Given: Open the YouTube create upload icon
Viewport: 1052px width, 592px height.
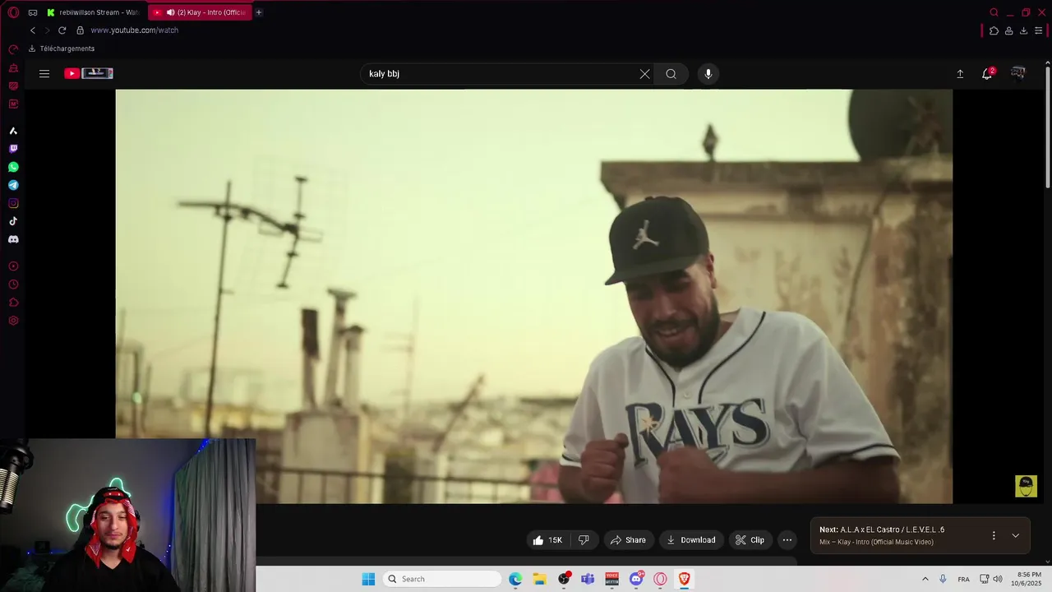Looking at the screenshot, I should tap(960, 74).
